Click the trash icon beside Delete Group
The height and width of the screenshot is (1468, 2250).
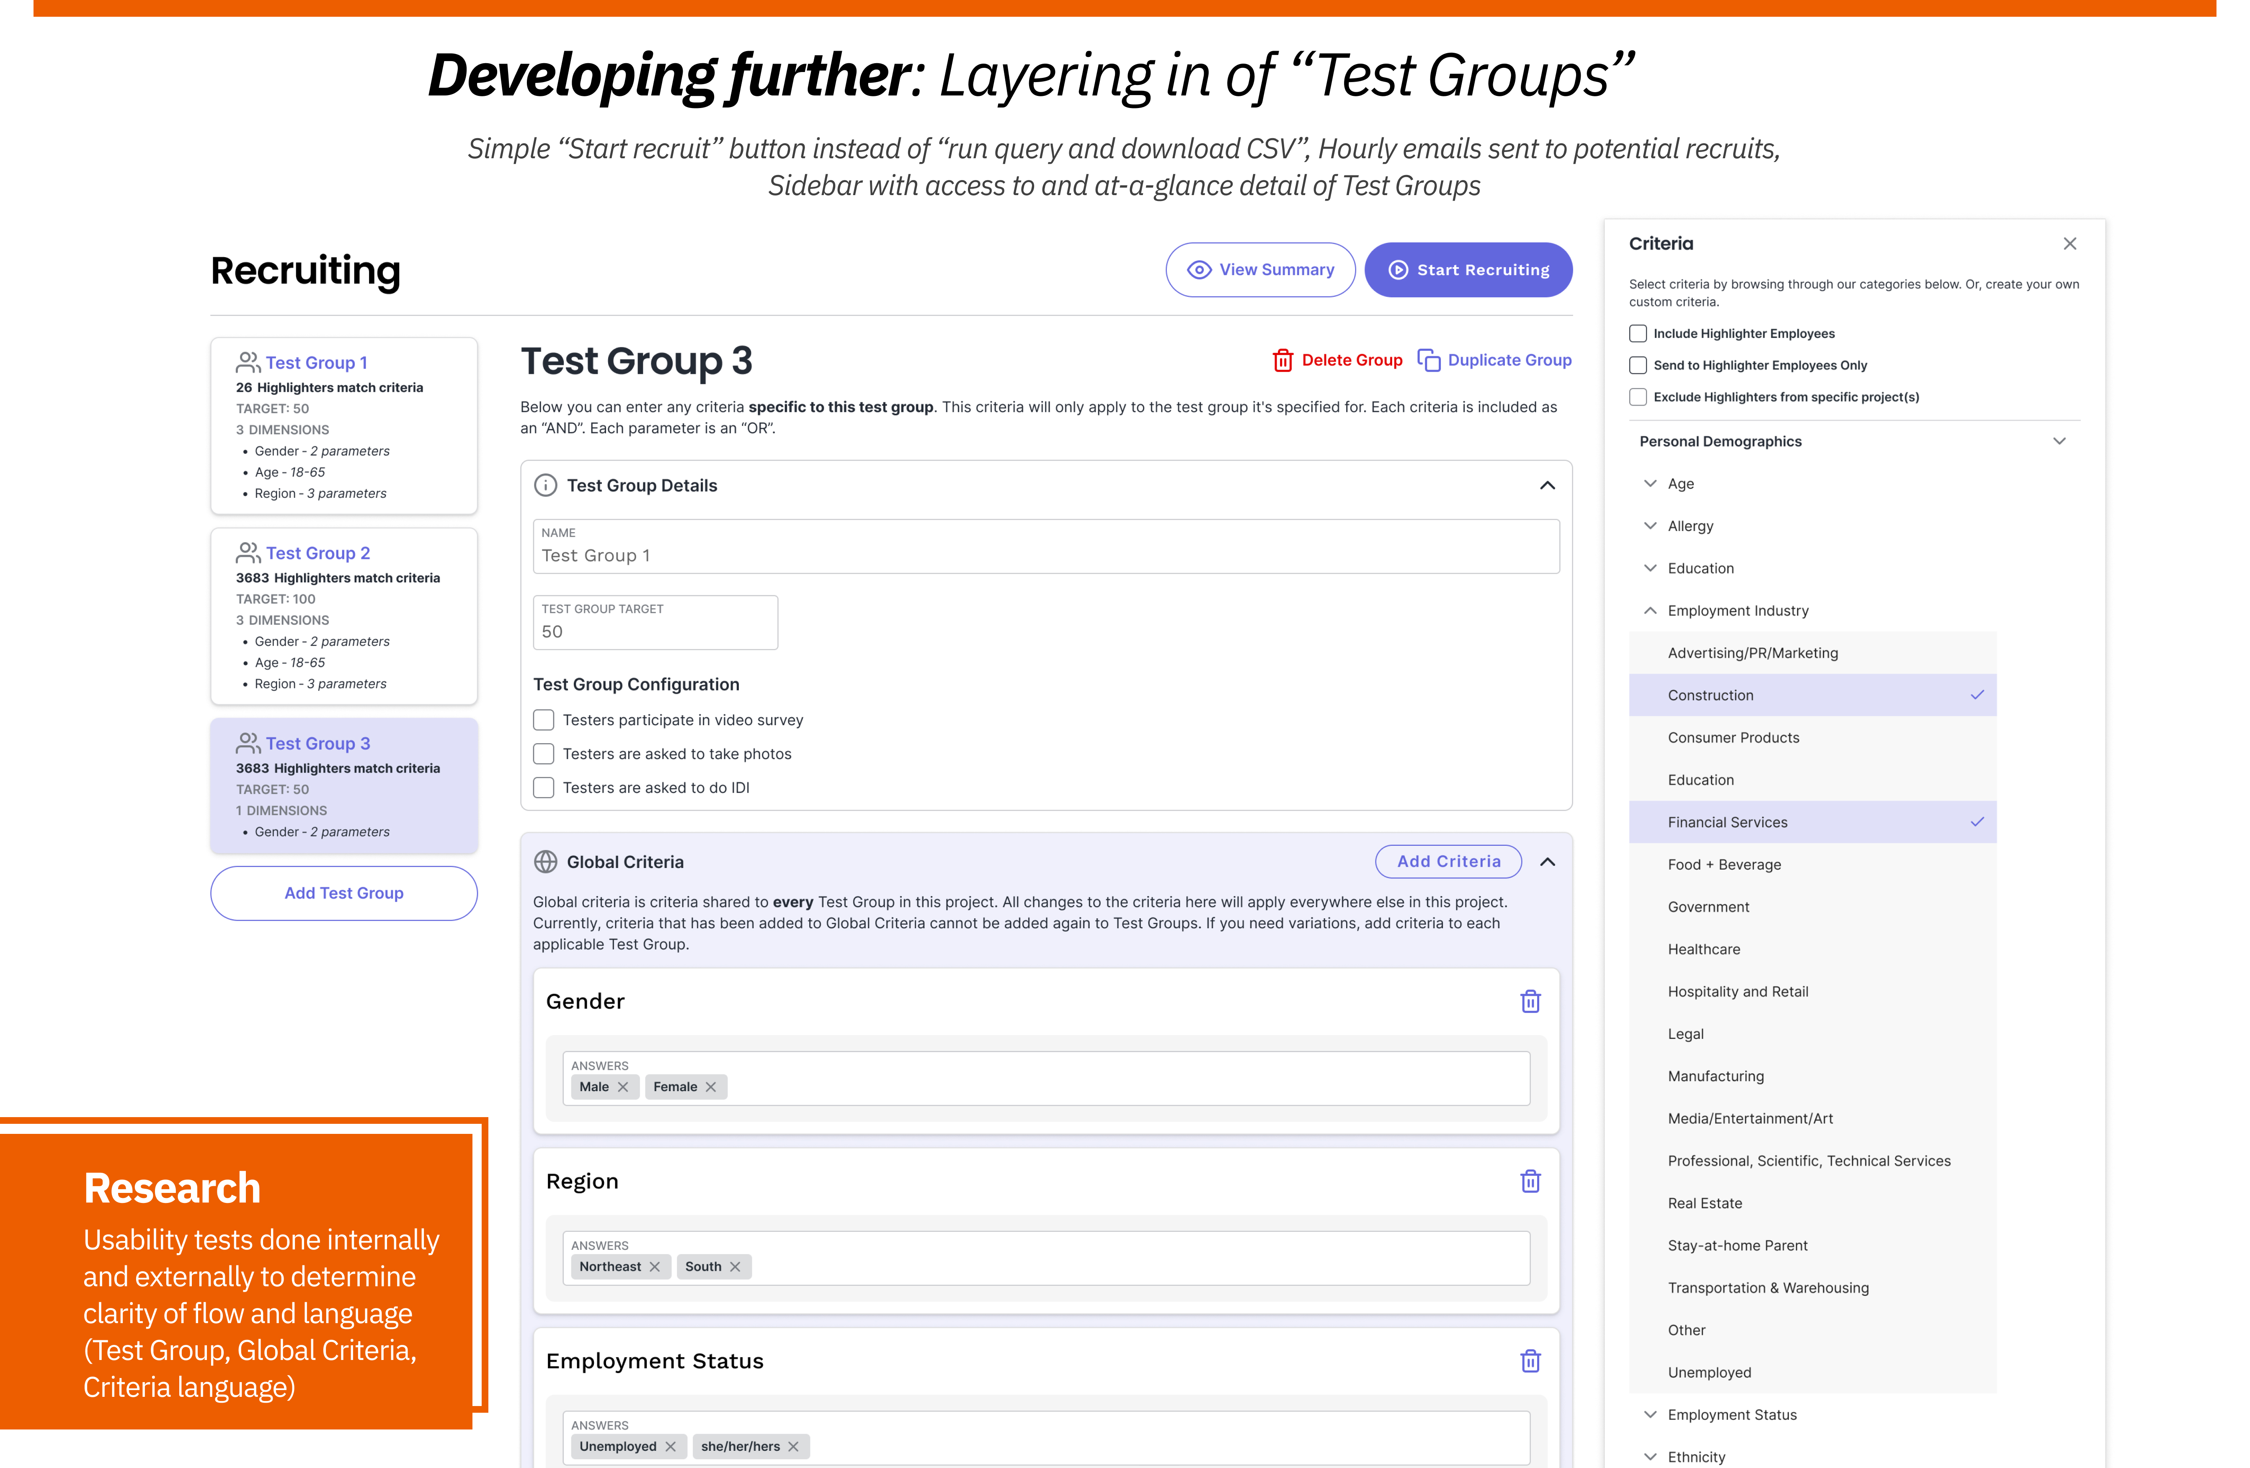pyautogui.click(x=1283, y=360)
